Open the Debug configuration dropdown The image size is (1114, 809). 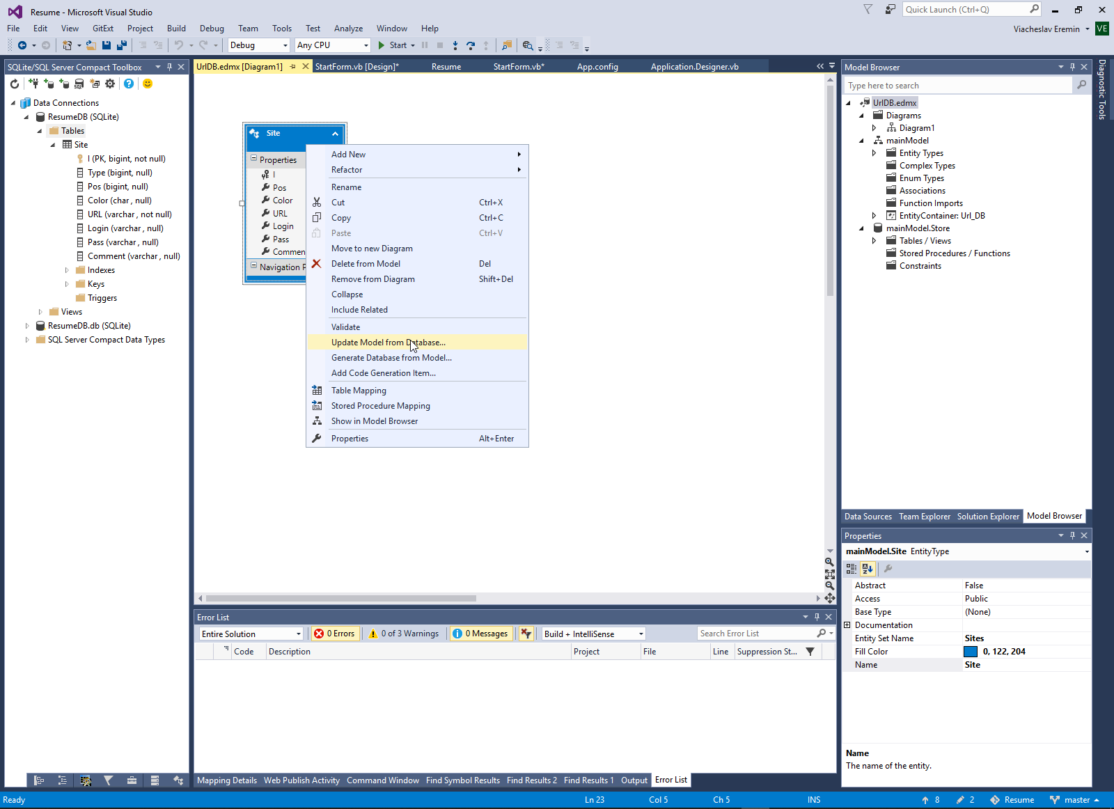(x=258, y=45)
